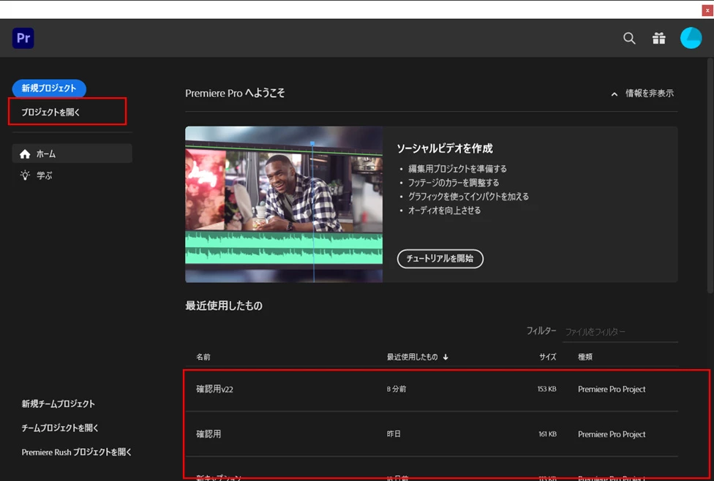Click the lightbulb icon beside 学ぶ
This screenshot has height=481, width=714.
click(25, 175)
